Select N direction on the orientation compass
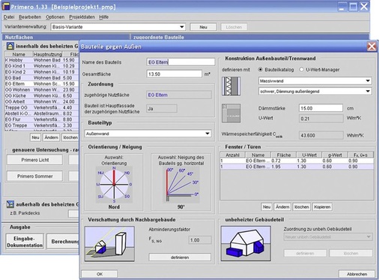 point(114,168)
